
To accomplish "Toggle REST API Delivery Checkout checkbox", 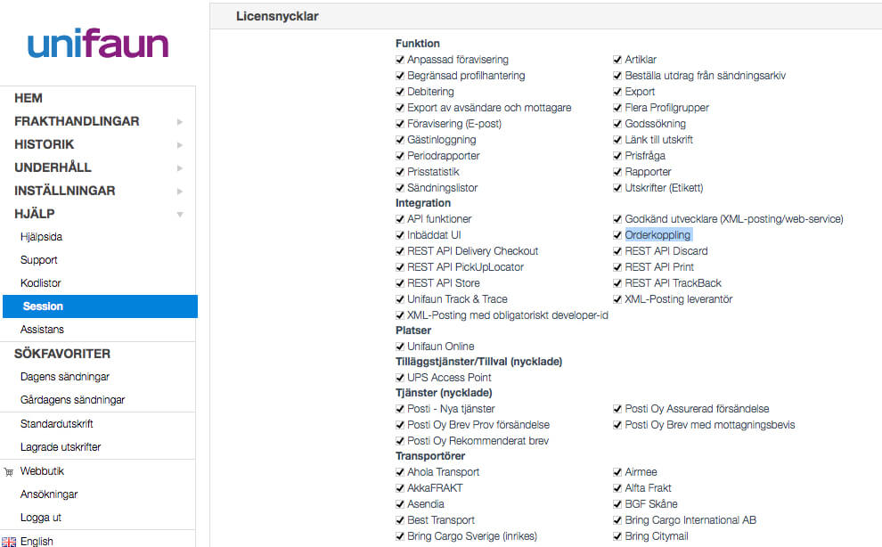I will click(400, 251).
